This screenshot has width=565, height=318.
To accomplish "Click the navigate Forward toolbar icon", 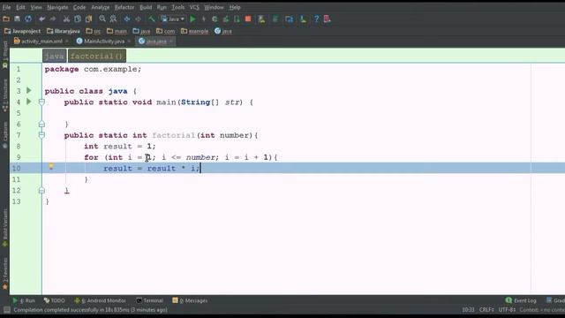I will pos(138,19).
